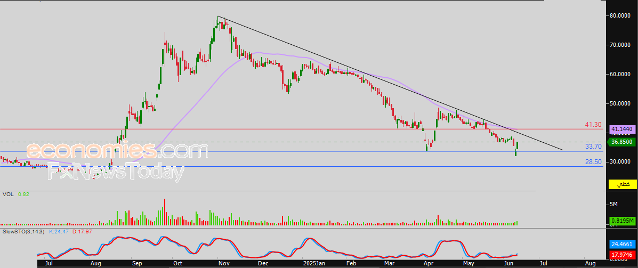Screen dimensions: 638x268
Task: Click the 80.0000 price axis label
Action: click(620, 16)
